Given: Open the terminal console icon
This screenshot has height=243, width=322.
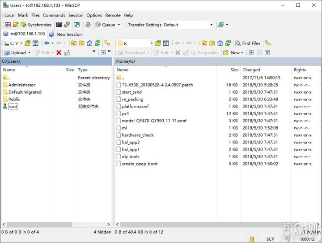Looking at the screenshot, I should pos(59,25).
